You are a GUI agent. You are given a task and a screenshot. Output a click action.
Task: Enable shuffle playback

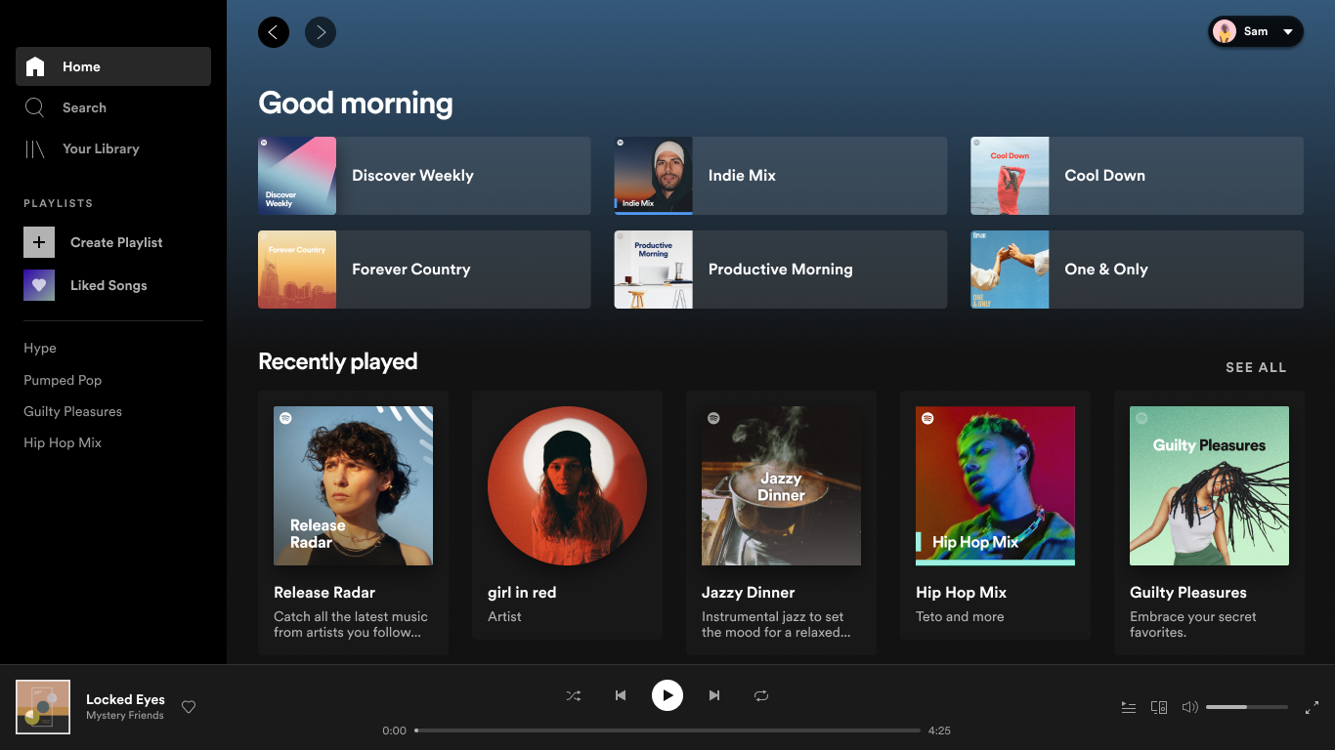coord(574,695)
